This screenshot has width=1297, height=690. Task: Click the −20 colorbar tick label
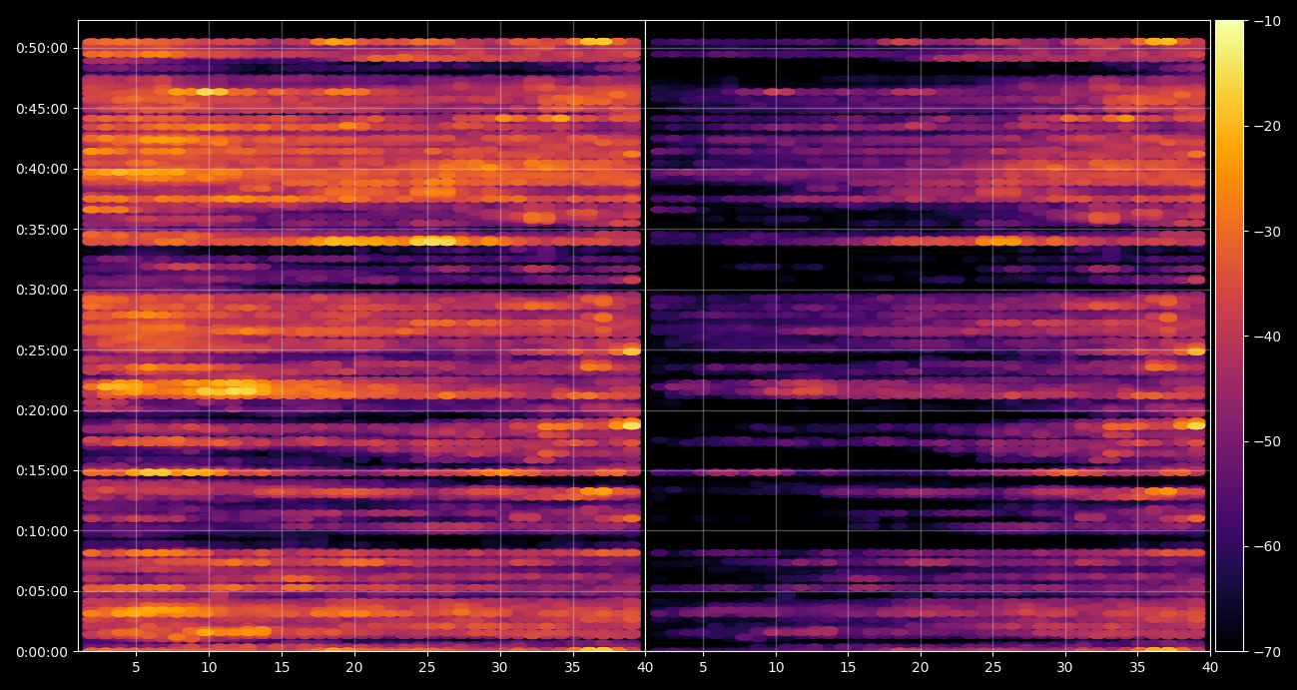1267,126
